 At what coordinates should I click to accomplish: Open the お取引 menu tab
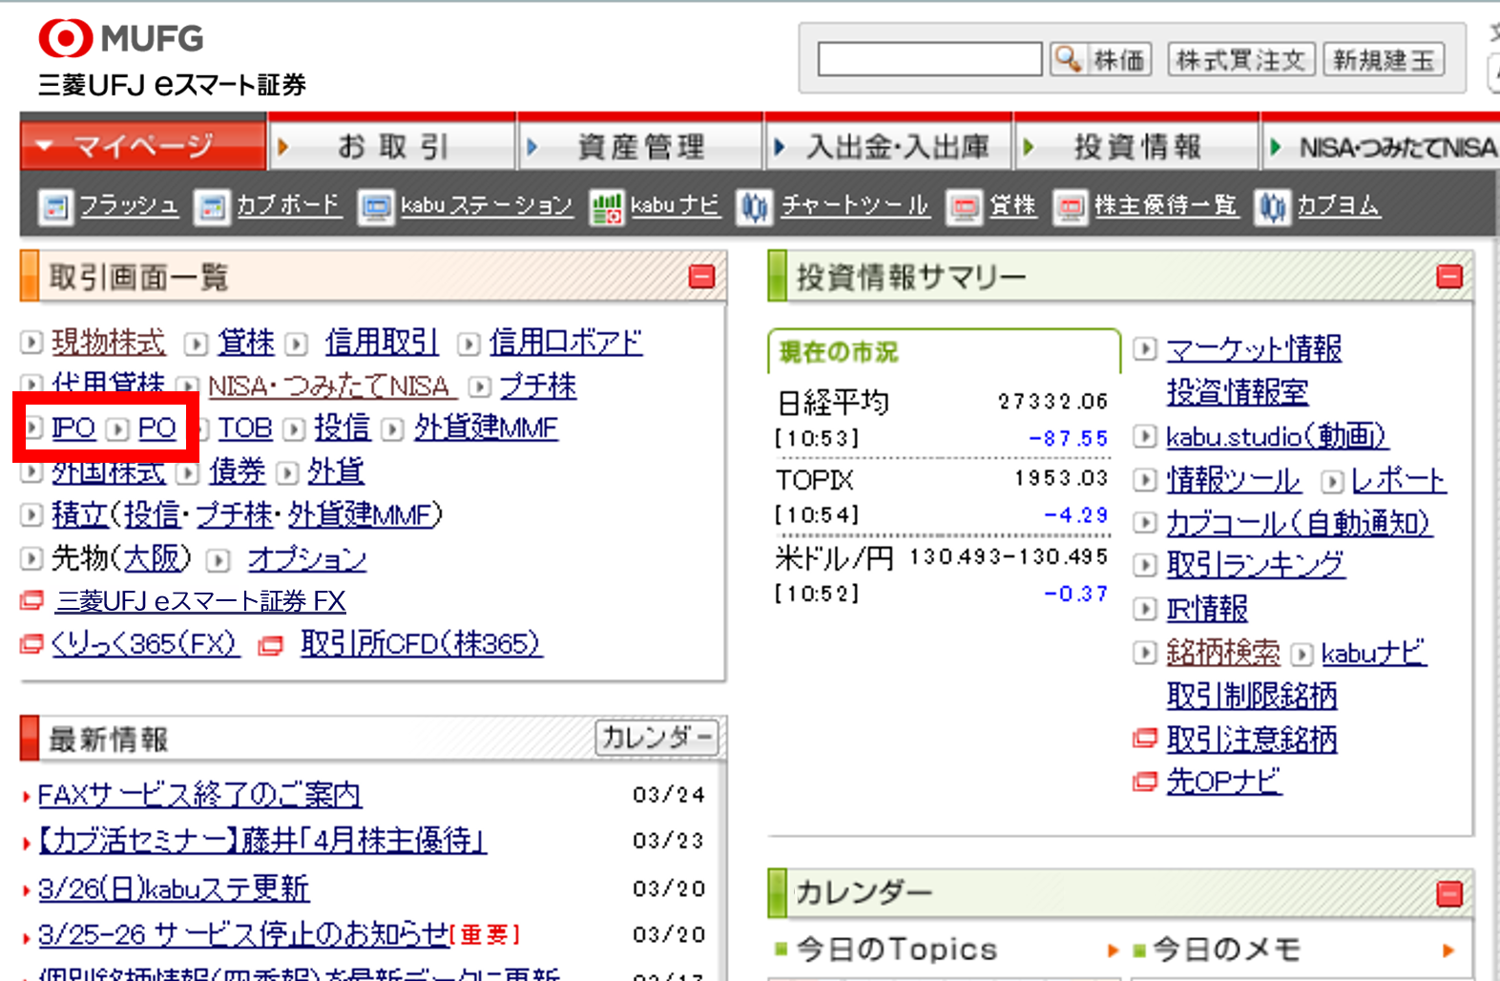click(x=393, y=146)
